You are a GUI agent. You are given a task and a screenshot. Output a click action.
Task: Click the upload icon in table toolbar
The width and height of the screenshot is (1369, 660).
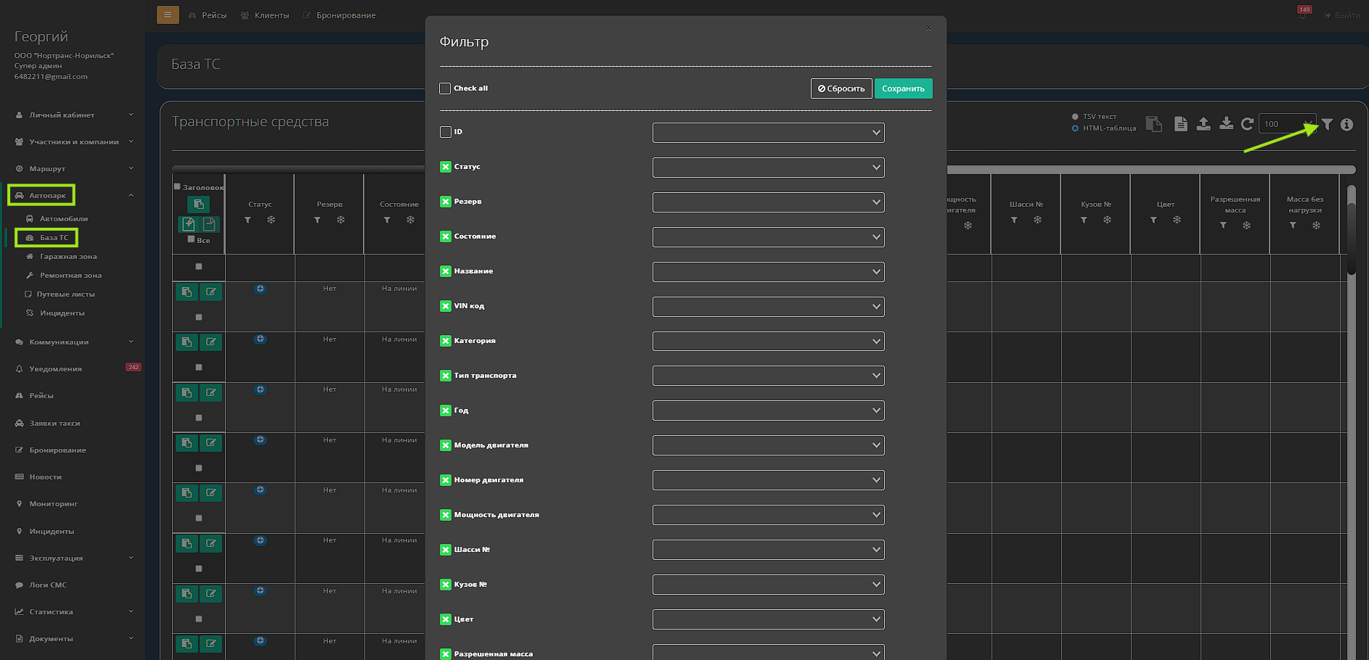[1204, 124]
